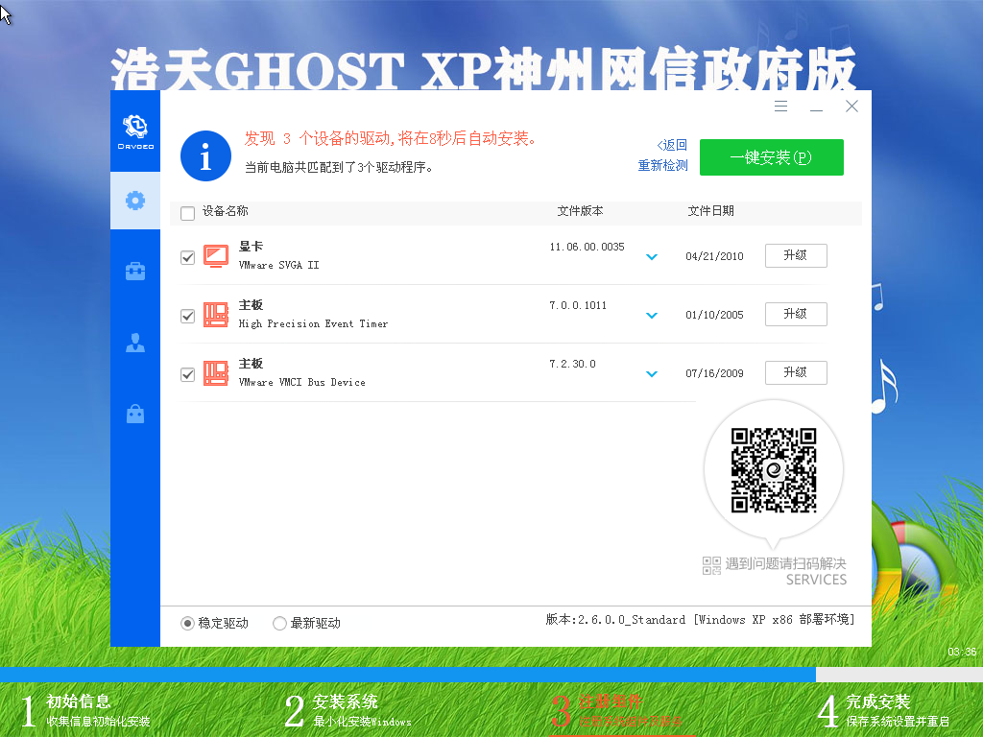Close the driver installer window
This screenshot has height=737, width=983.
851,106
